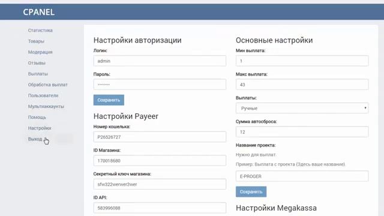The height and width of the screenshot is (216, 384).
Task: Open the Помощь section
Action: point(37,118)
